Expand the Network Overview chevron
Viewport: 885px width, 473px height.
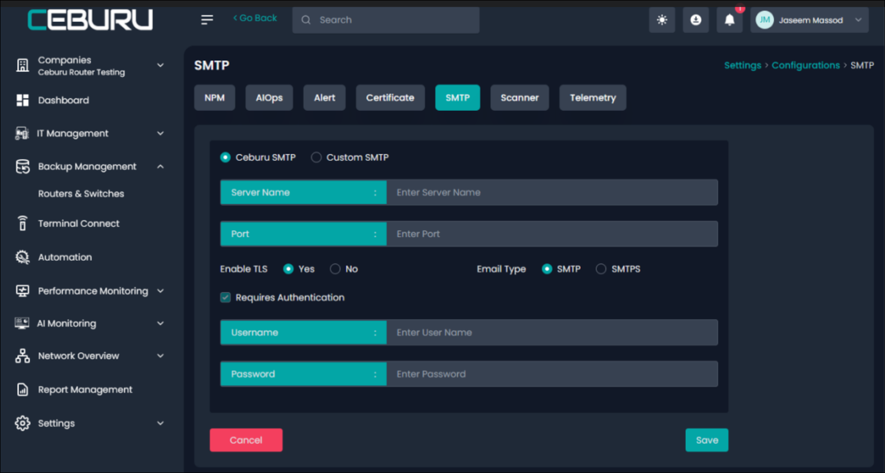pos(160,356)
